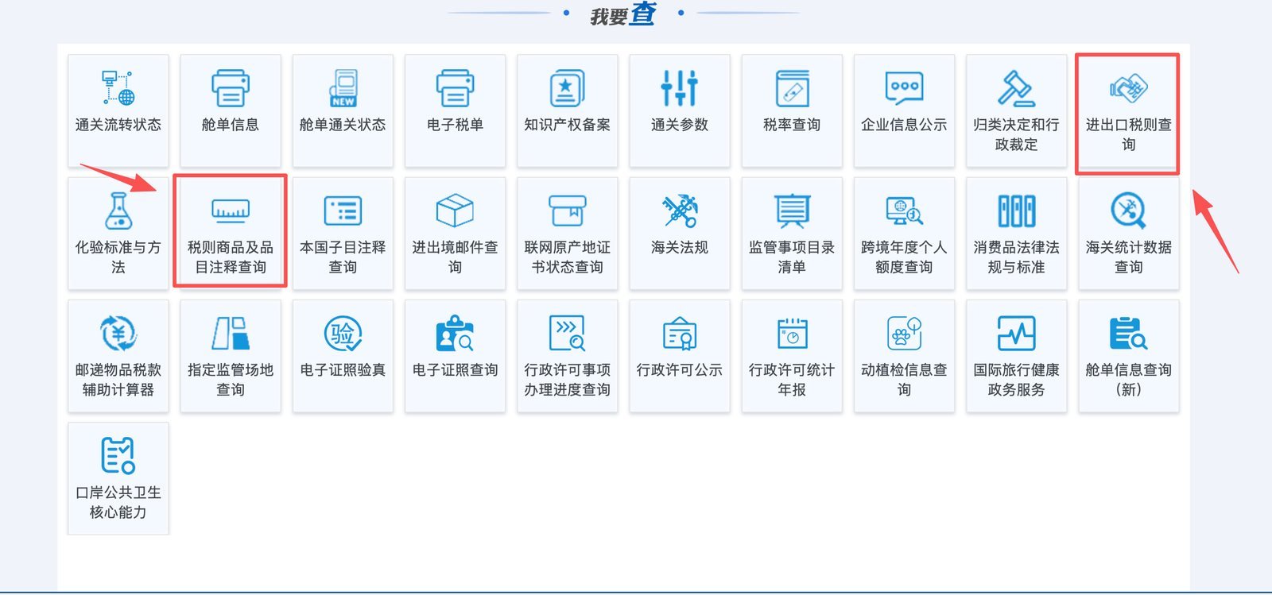Select the 海关法规 icon
Screen dimensions: 1272x595
679,211
